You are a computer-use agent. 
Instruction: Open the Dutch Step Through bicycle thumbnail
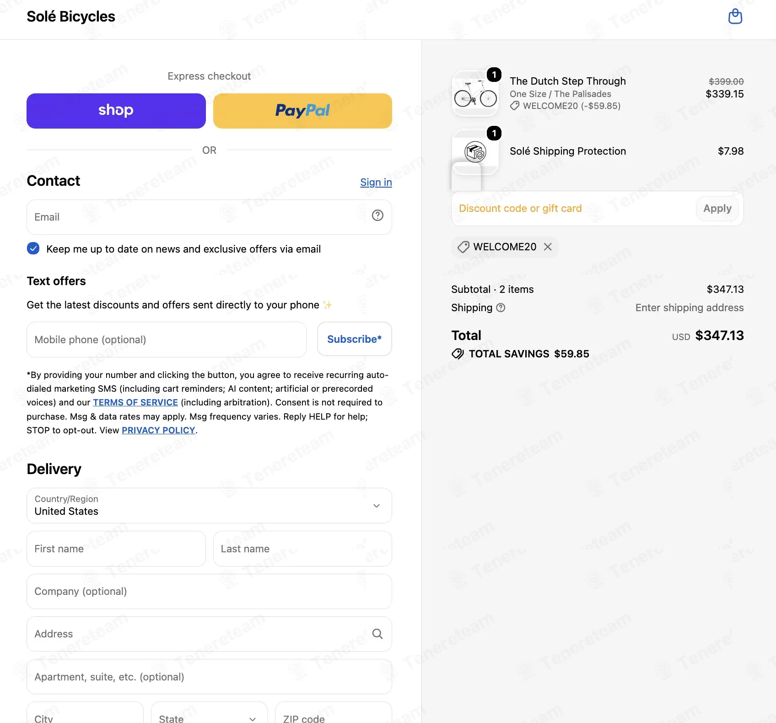(x=475, y=94)
